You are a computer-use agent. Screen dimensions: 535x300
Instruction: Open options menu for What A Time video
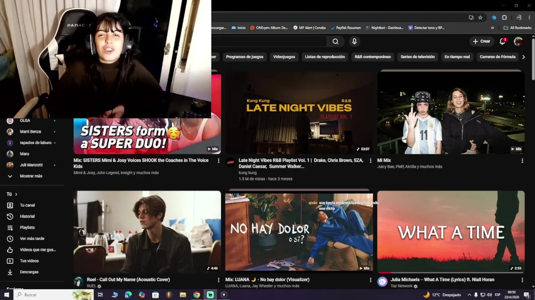[522, 280]
